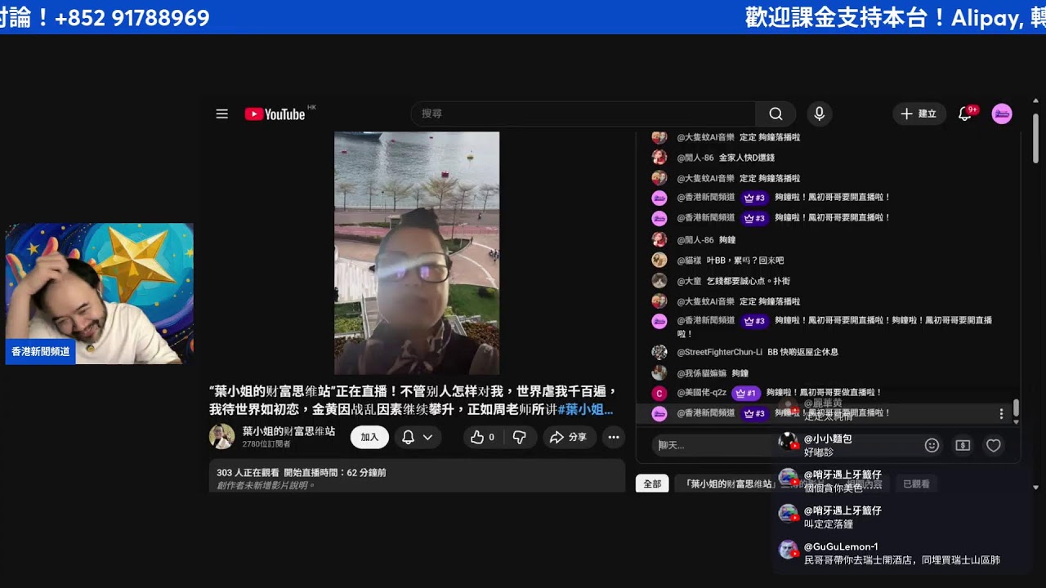Viewport: 1046px width, 588px height.
Task: Open notifications bell with 9+ badge
Action: click(x=965, y=114)
